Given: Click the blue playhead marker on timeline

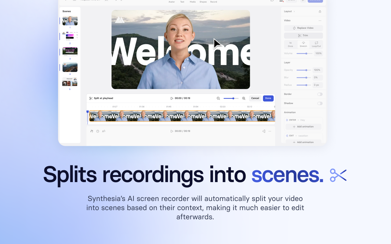Looking at the screenshot, I should pos(88,112).
